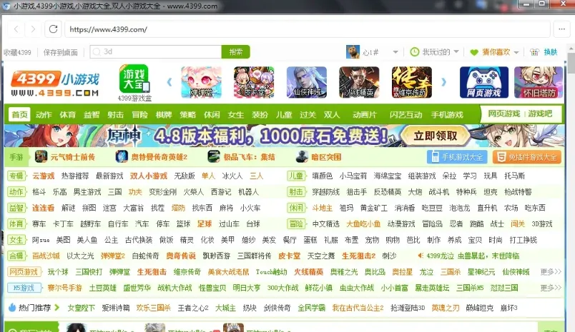Image resolution: width=575 pixels, height=332 pixels.
Task: Click the 儿童 category label
Action: coord(296,176)
